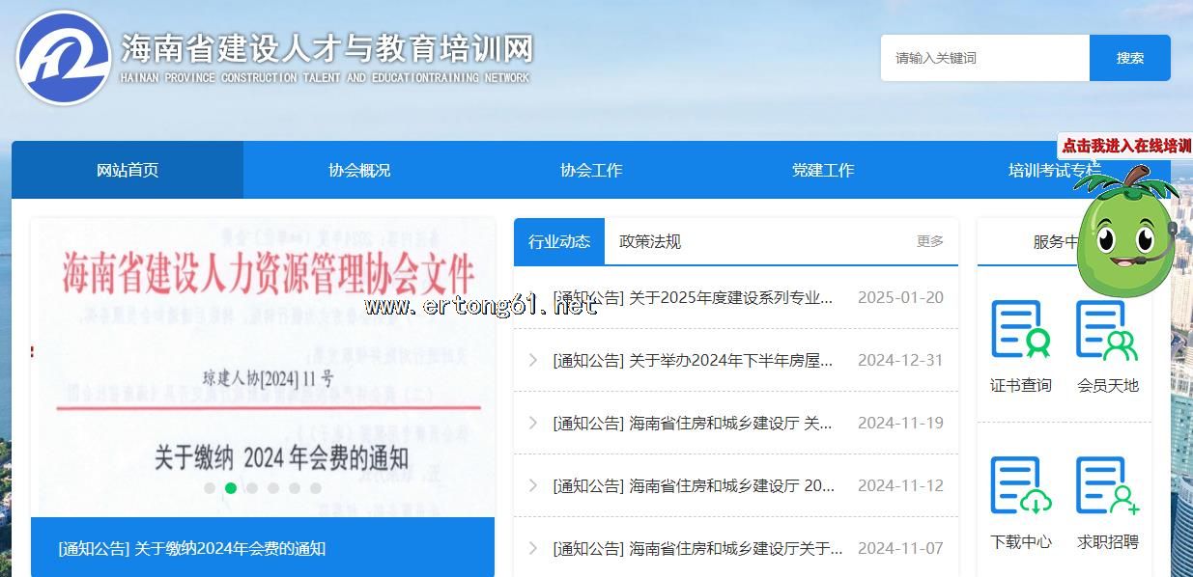This screenshot has width=1193, height=577.
Task: Click 更多 to view more news
Action: (930, 241)
